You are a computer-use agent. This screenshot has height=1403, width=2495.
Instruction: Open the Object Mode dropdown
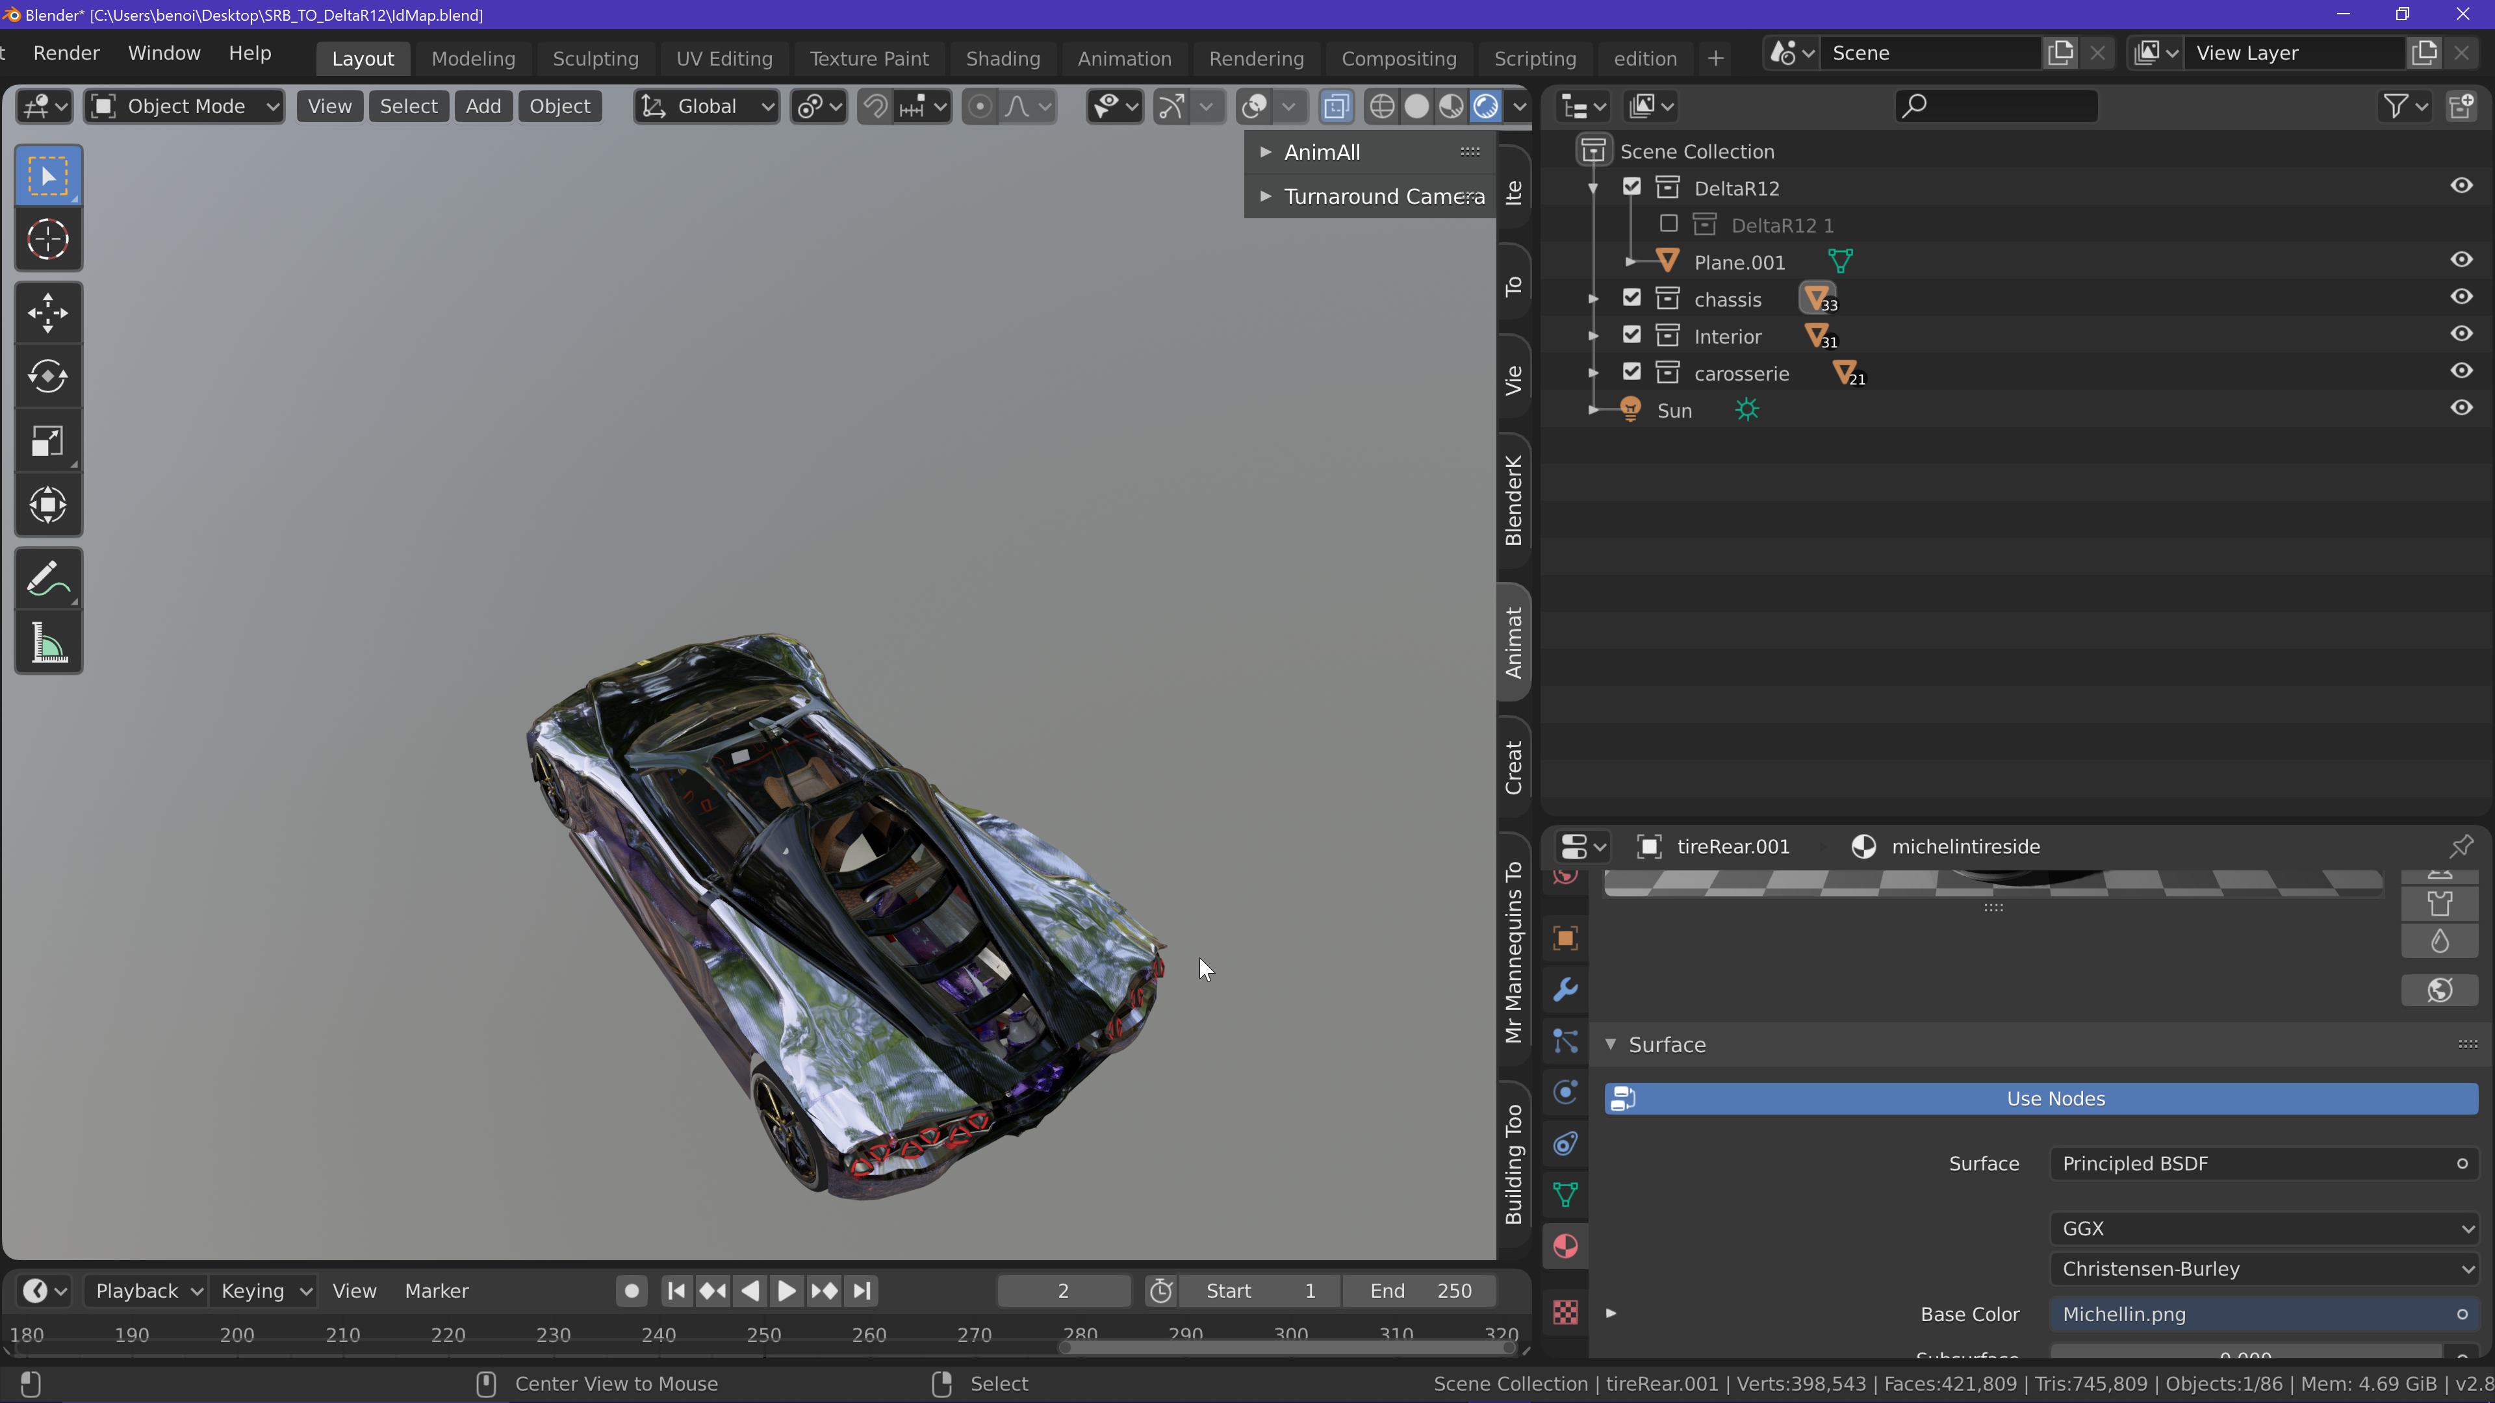[x=184, y=107]
